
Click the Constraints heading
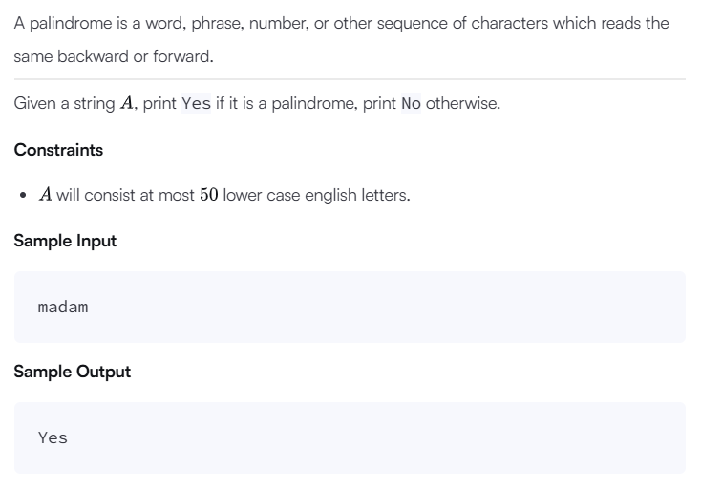coord(58,150)
